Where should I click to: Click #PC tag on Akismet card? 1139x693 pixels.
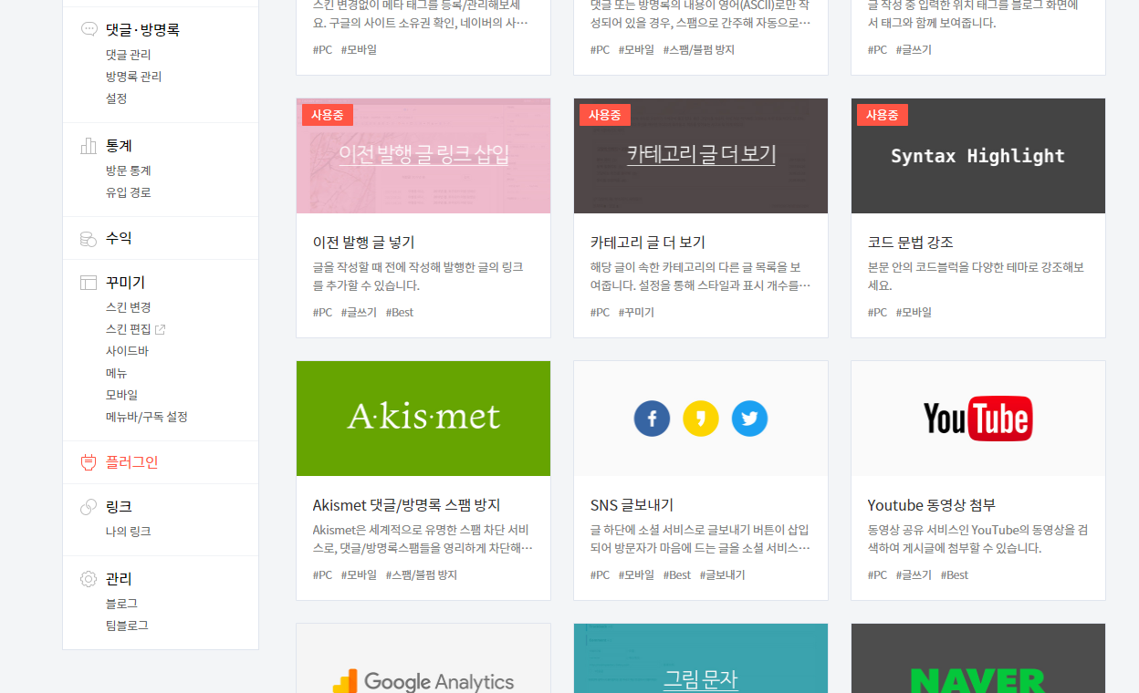coord(322,575)
